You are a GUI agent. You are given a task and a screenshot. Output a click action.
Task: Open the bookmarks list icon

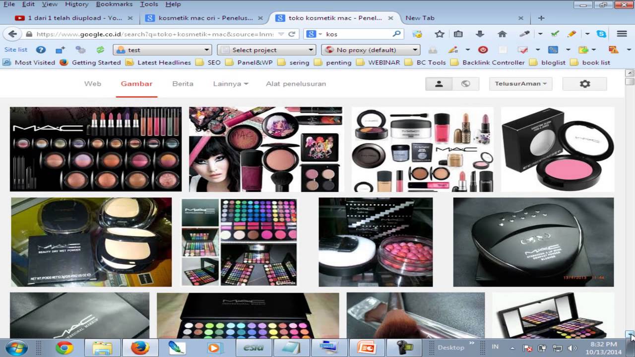click(458, 34)
